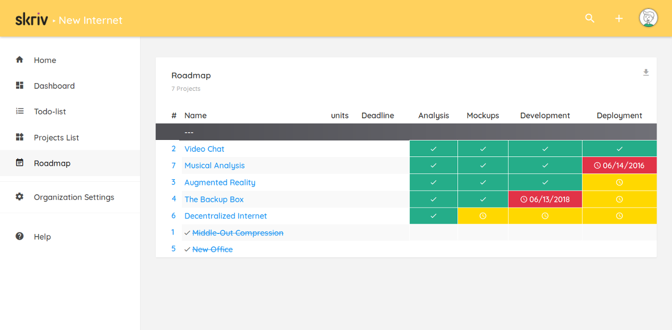Click the Help question mark icon

pyautogui.click(x=20, y=237)
